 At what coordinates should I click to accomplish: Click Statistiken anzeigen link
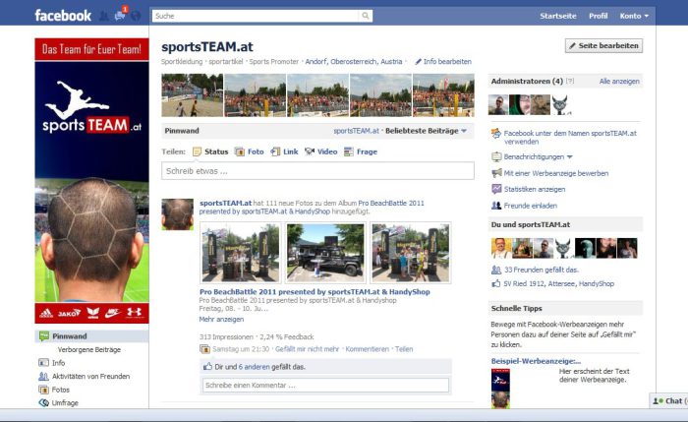click(x=535, y=189)
